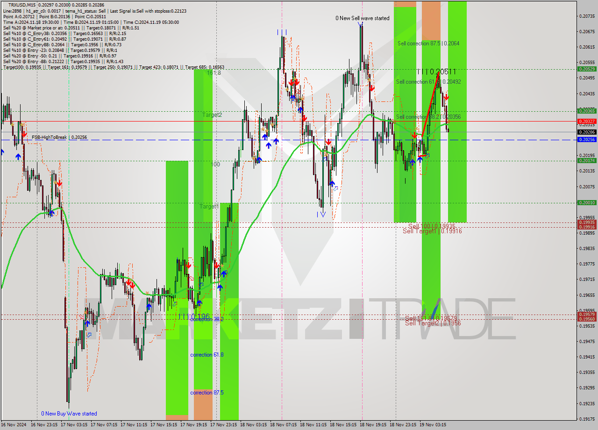Click the blue 'correction 61.8' label
The width and height of the screenshot is (598, 430).
(x=206, y=355)
